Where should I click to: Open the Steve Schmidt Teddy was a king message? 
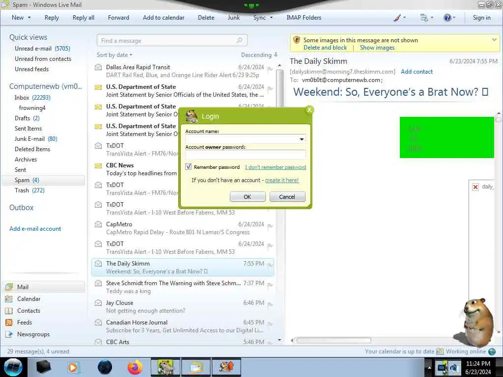tap(183, 287)
